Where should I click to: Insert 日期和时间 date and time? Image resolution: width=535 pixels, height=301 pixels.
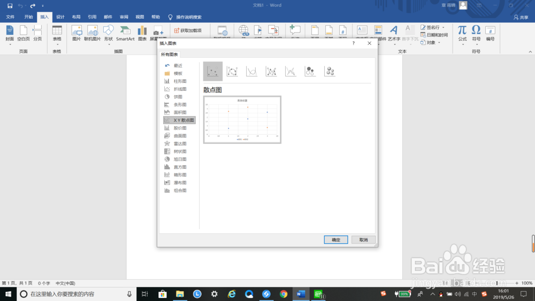pos(434,35)
